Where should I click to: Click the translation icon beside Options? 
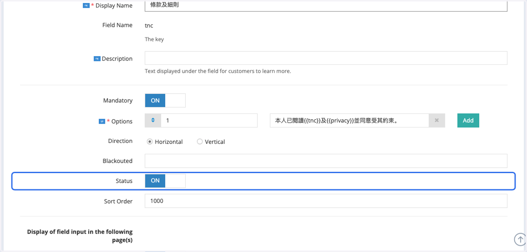coord(102,121)
